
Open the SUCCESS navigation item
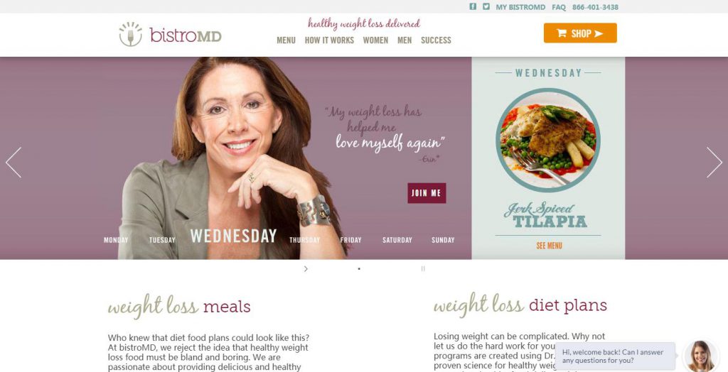(436, 40)
